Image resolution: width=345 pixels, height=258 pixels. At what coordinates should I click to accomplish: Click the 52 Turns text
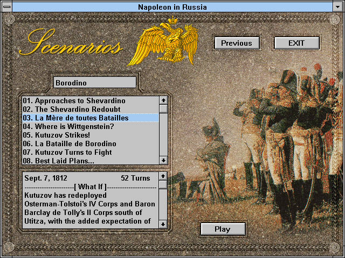[x=135, y=178]
